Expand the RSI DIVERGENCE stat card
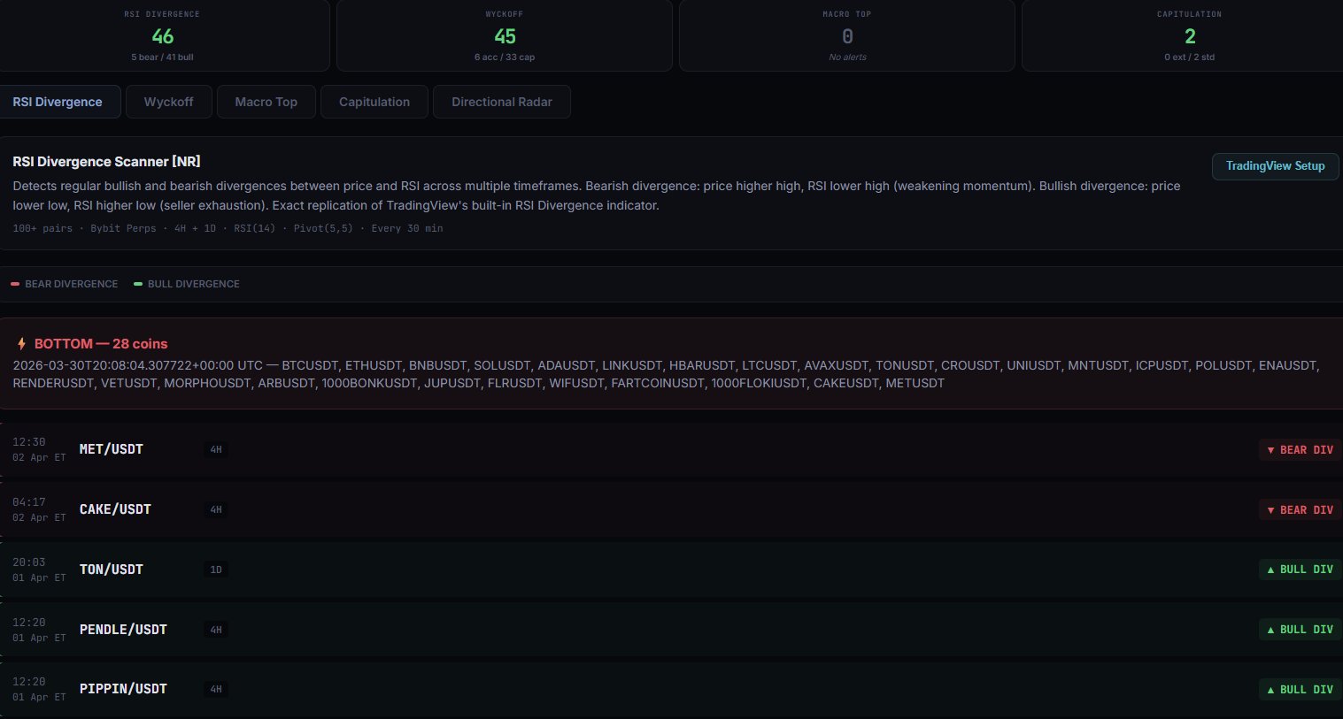The width and height of the screenshot is (1343, 719). click(160, 35)
